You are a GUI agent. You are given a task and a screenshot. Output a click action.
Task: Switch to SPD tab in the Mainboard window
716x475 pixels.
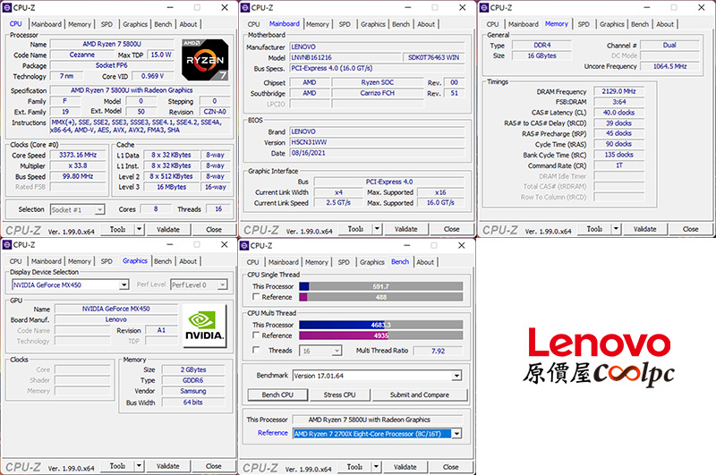[345, 24]
